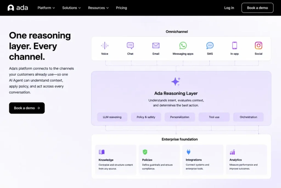The width and height of the screenshot is (281, 188).
Task: Click the Email label
Action: pyautogui.click(x=156, y=54)
